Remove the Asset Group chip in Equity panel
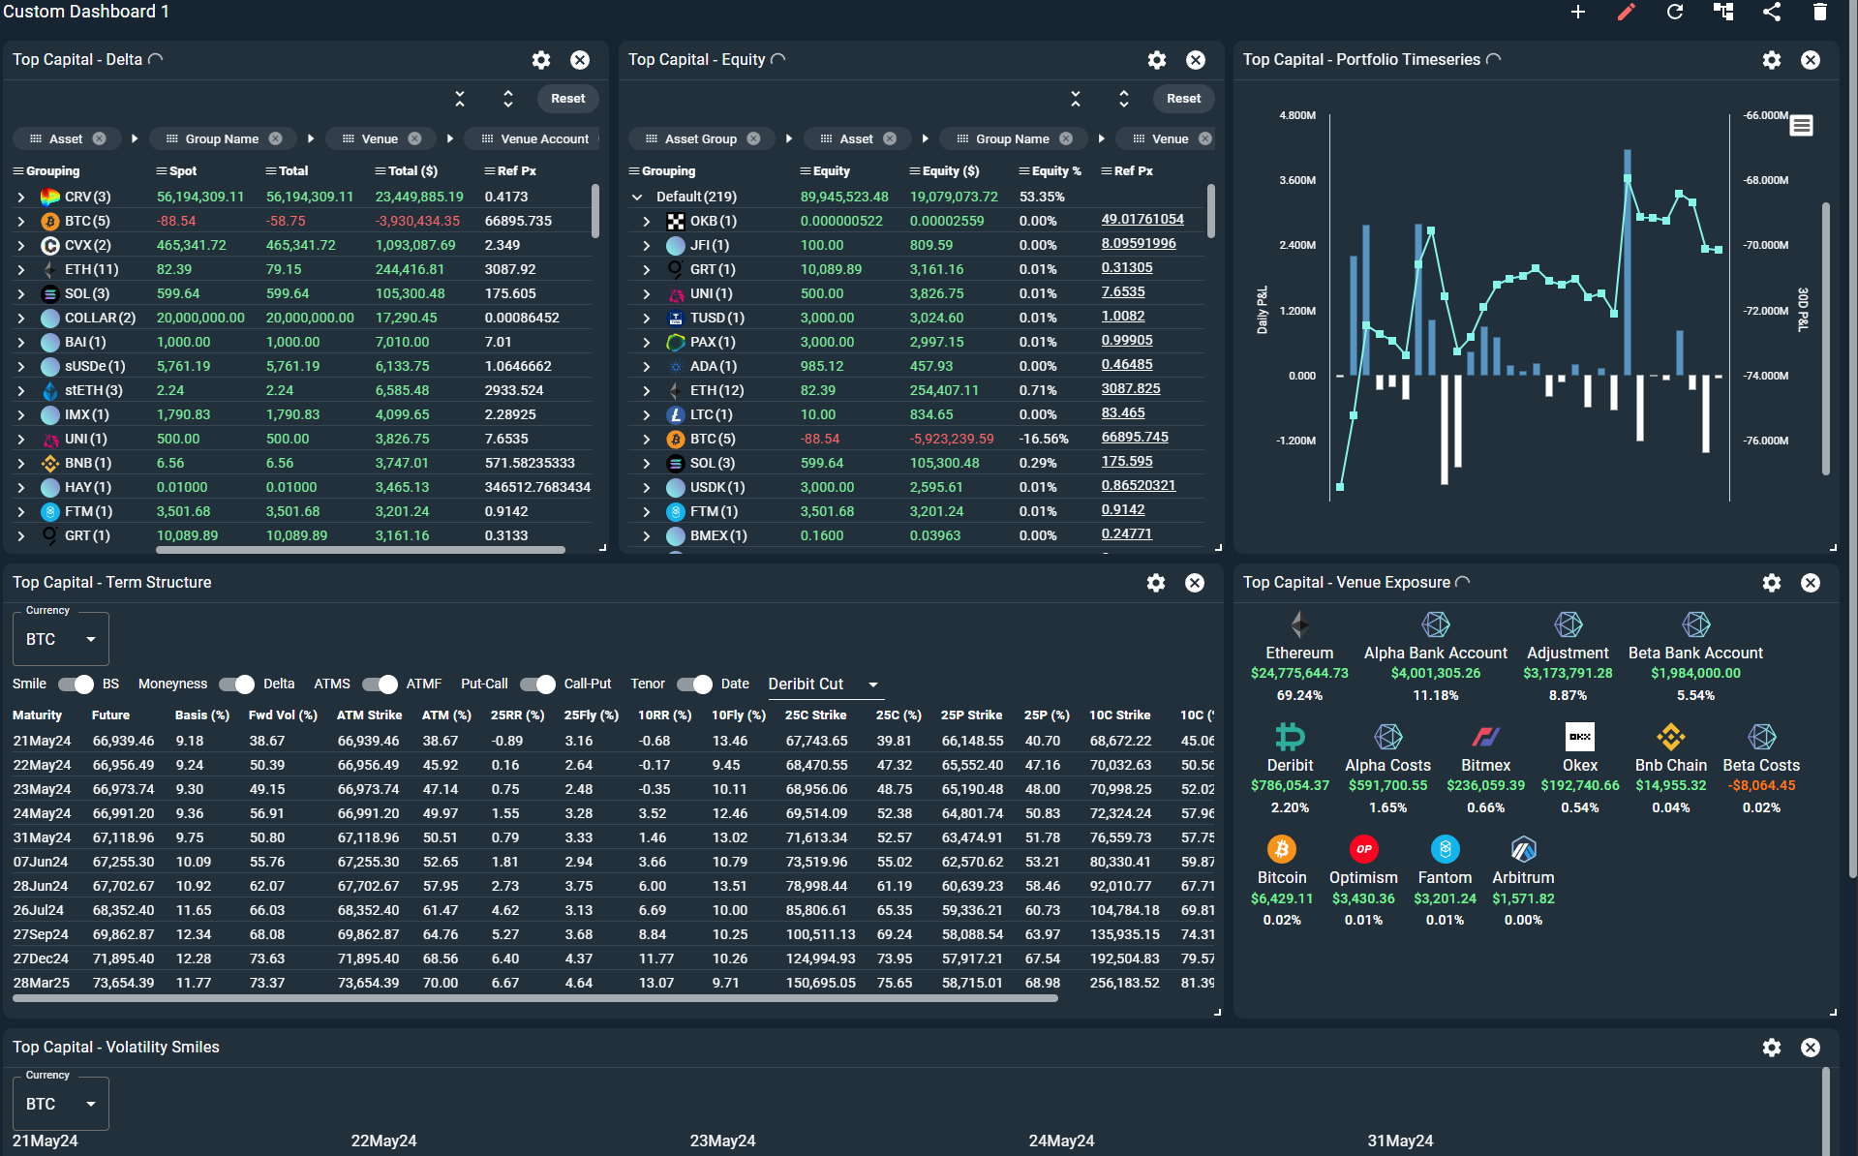The width and height of the screenshot is (1858, 1156). click(753, 138)
